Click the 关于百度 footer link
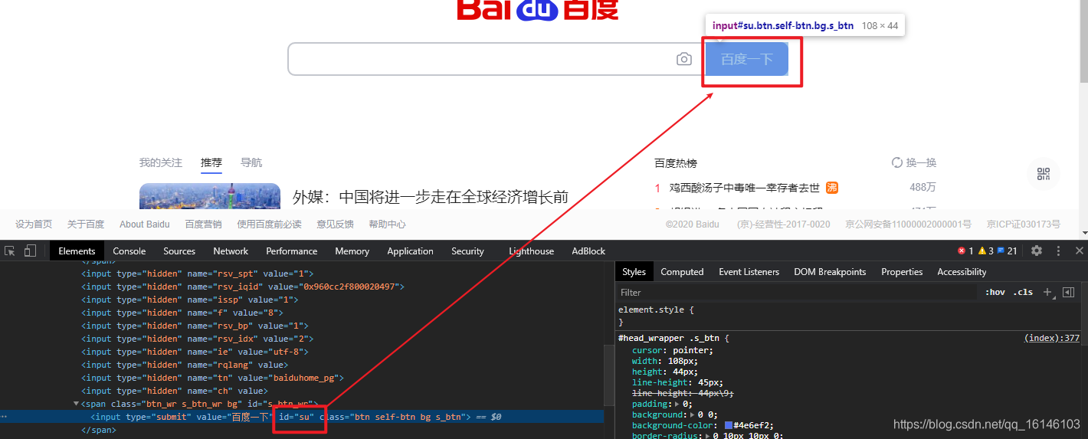 pos(86,224)
